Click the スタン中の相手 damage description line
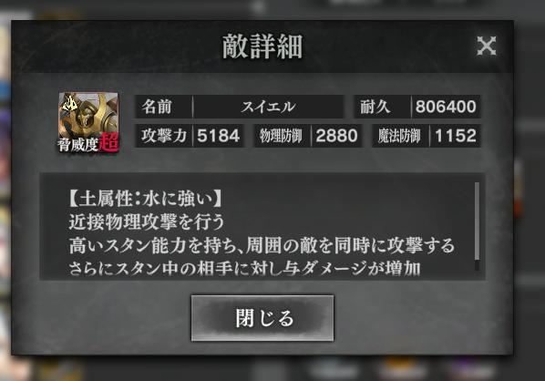 pyautogui.click(x=244, y=268)
